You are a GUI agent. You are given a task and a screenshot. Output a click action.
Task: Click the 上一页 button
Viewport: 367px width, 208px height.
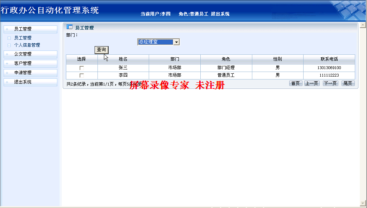point(312,83)
